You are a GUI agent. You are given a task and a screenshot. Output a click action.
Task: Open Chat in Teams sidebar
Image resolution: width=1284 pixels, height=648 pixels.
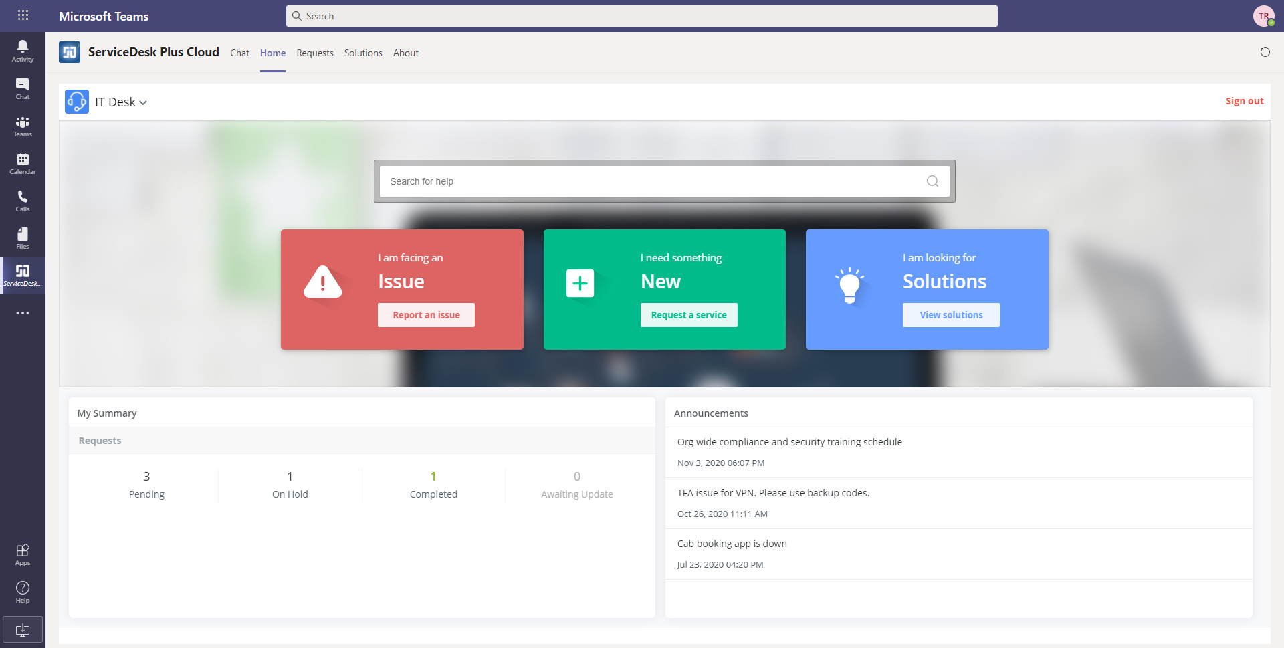23,88
